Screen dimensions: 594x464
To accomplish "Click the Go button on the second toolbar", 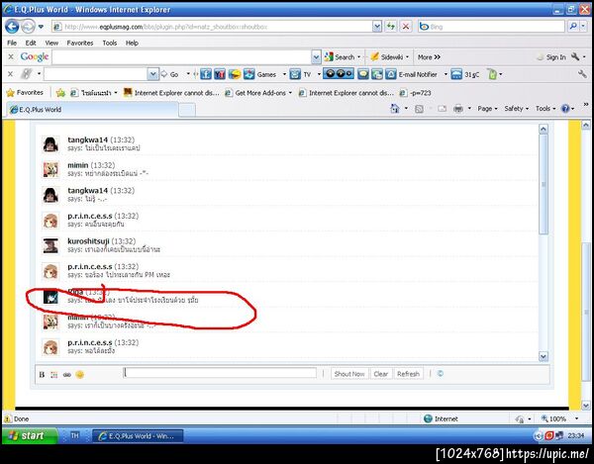I will (x=169, y=74).
